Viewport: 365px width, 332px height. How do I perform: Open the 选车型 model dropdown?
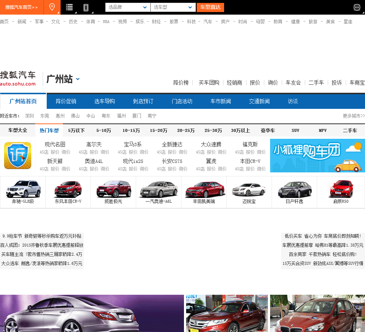point(173,7)
